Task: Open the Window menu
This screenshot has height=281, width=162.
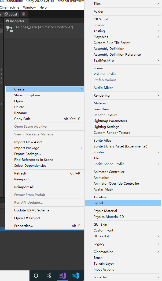Action: [30, 7]
